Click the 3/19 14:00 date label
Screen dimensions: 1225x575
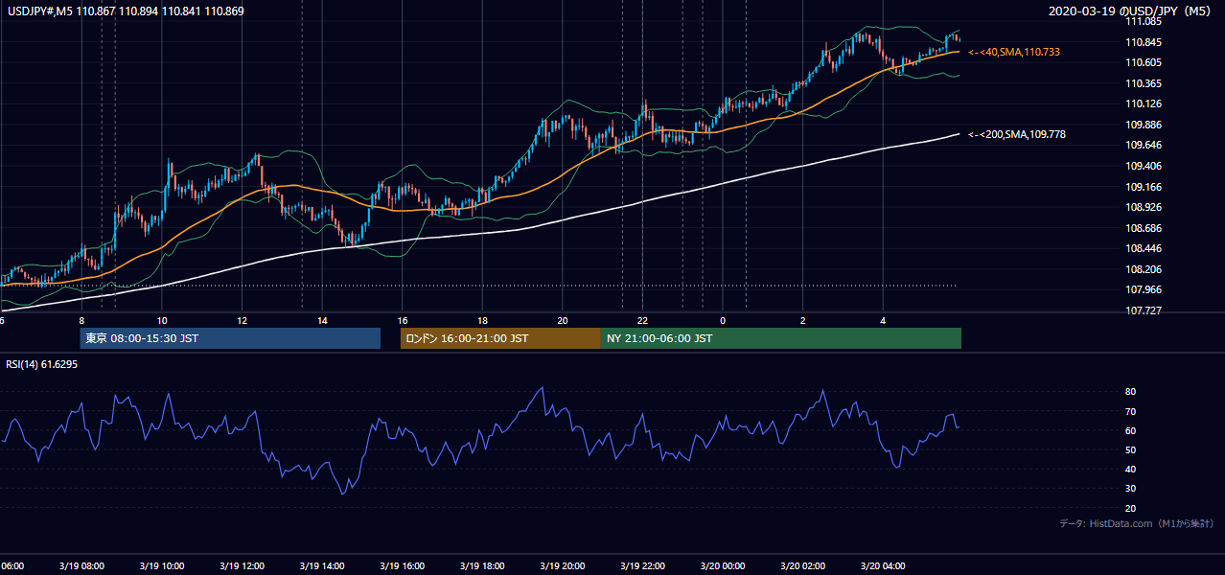pyautogui.click(x=321, y=566)
